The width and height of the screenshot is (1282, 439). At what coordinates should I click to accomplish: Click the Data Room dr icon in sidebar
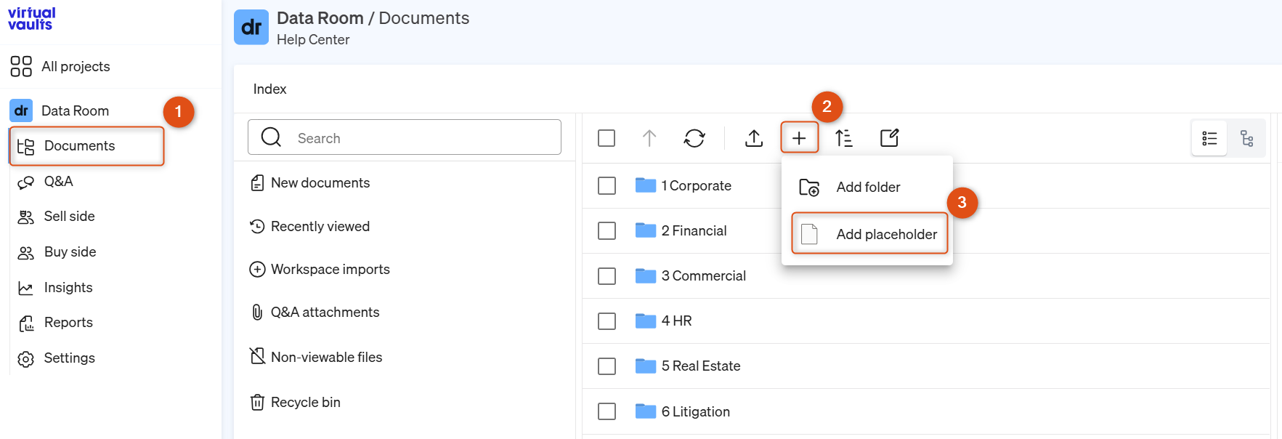coord(21,110)
